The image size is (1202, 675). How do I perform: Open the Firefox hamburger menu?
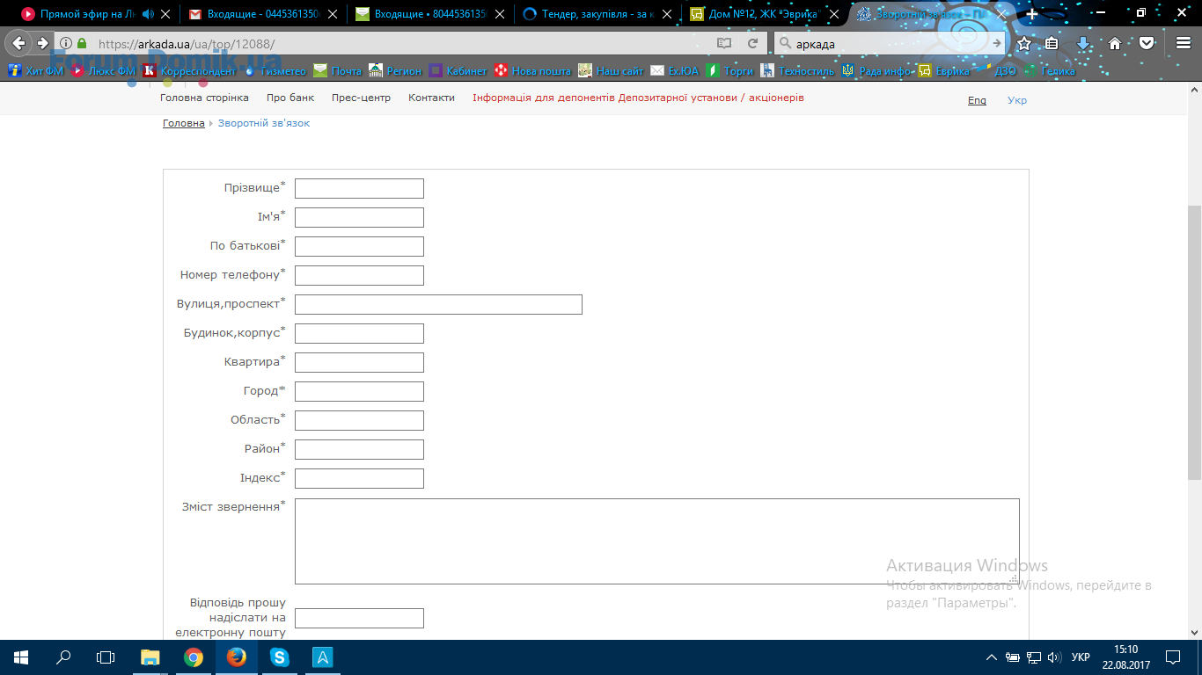[x=1184, y=43]
